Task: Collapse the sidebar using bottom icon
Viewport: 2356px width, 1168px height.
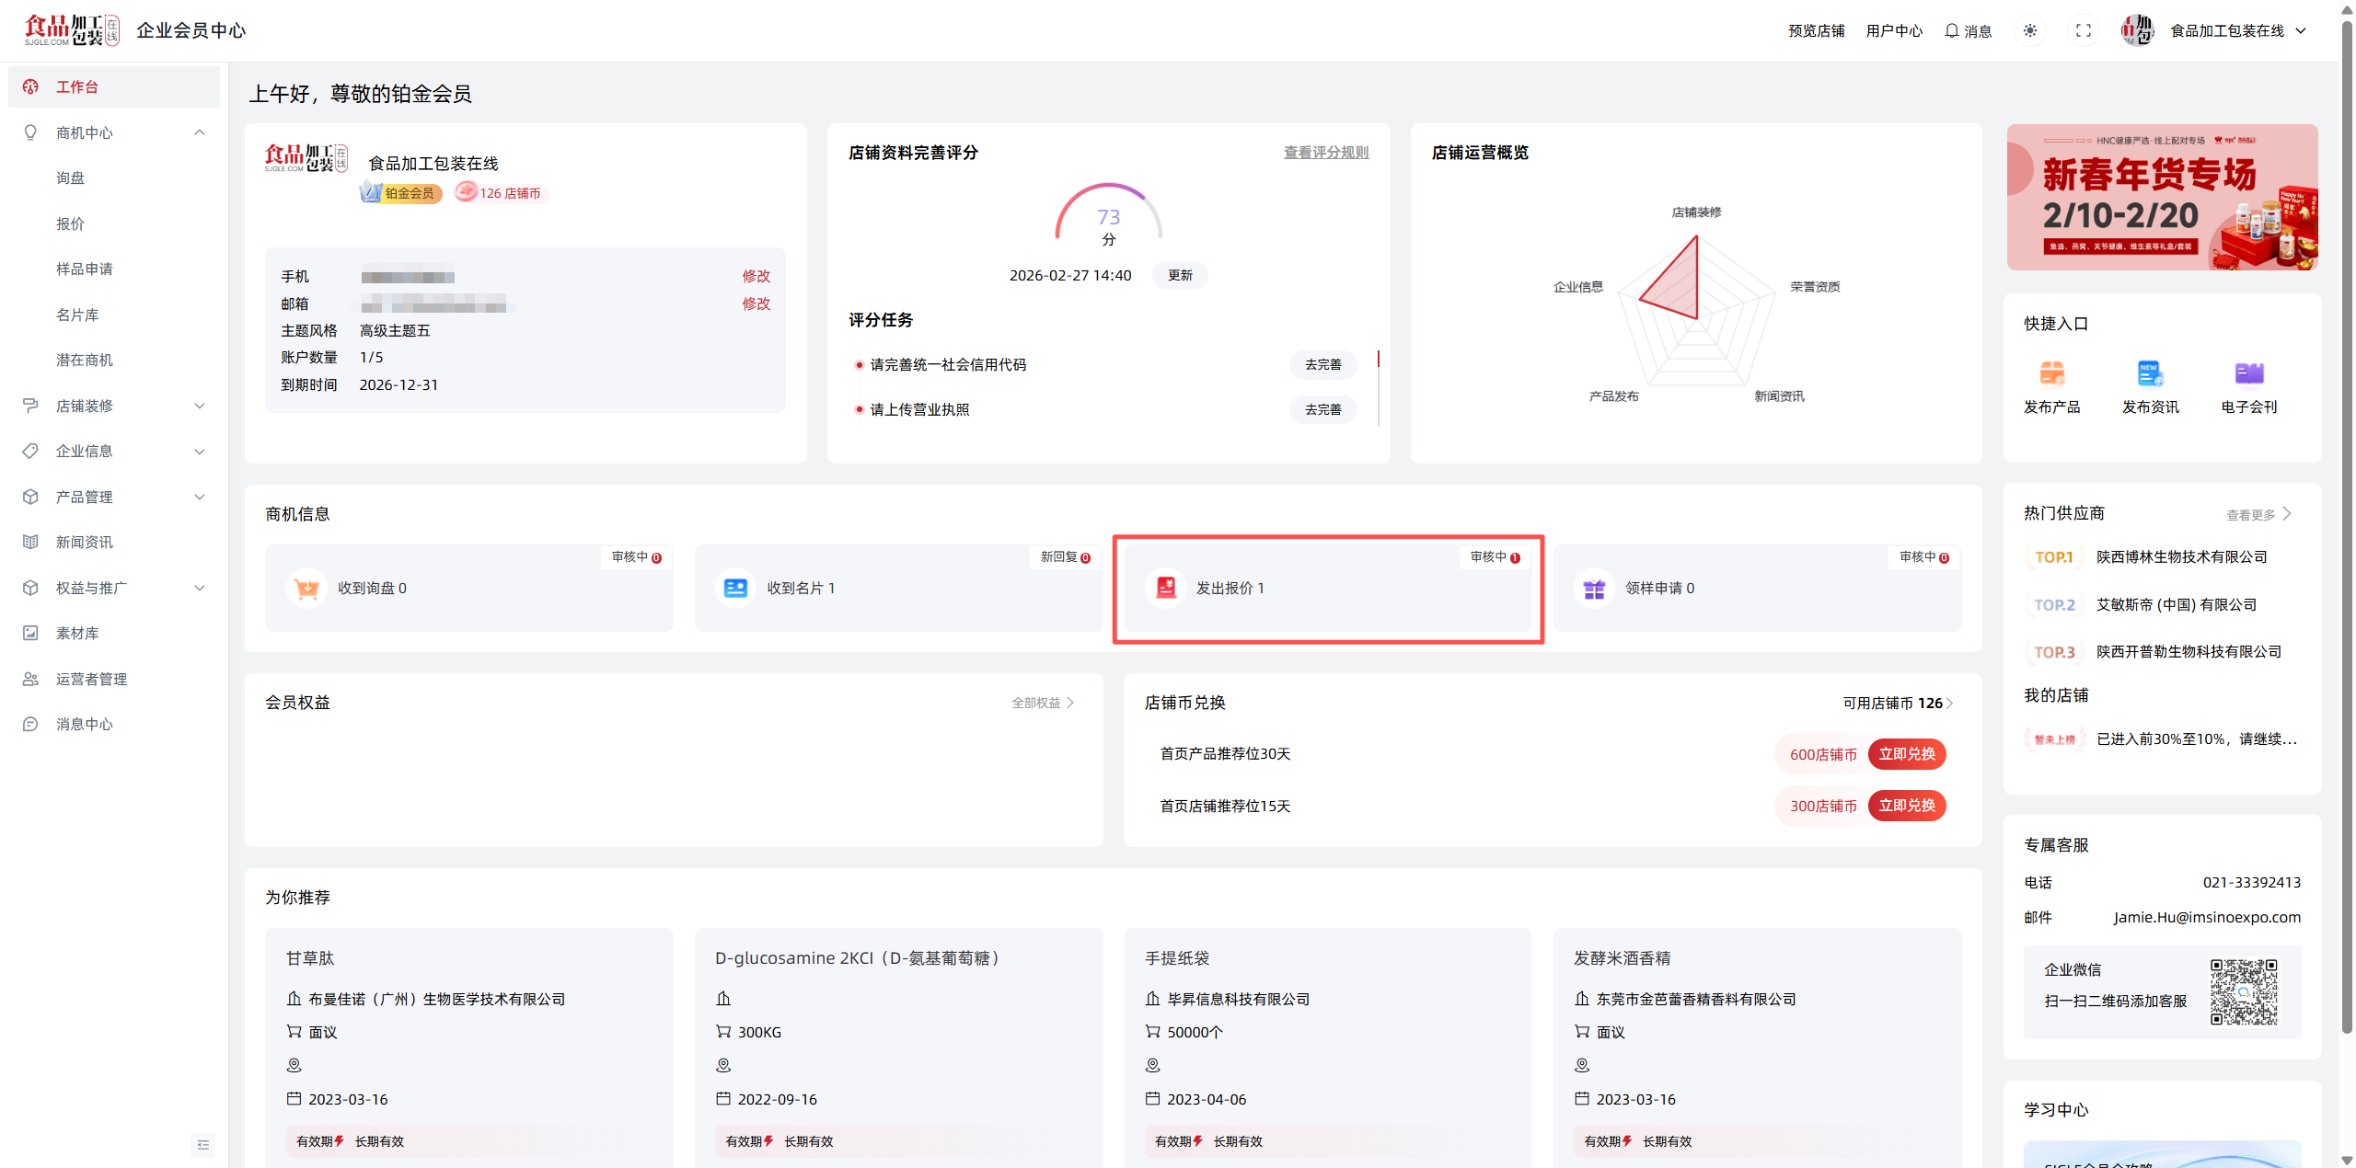Action: [x=203, y=1145]
